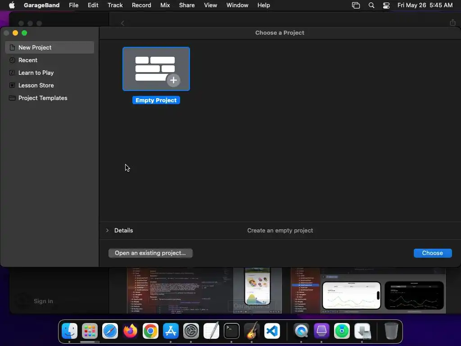Viewport: 461px width, 346px height.
Task: Show Recent projects in the sidebar
Action: pyautogui.click(x=50, y=60)
